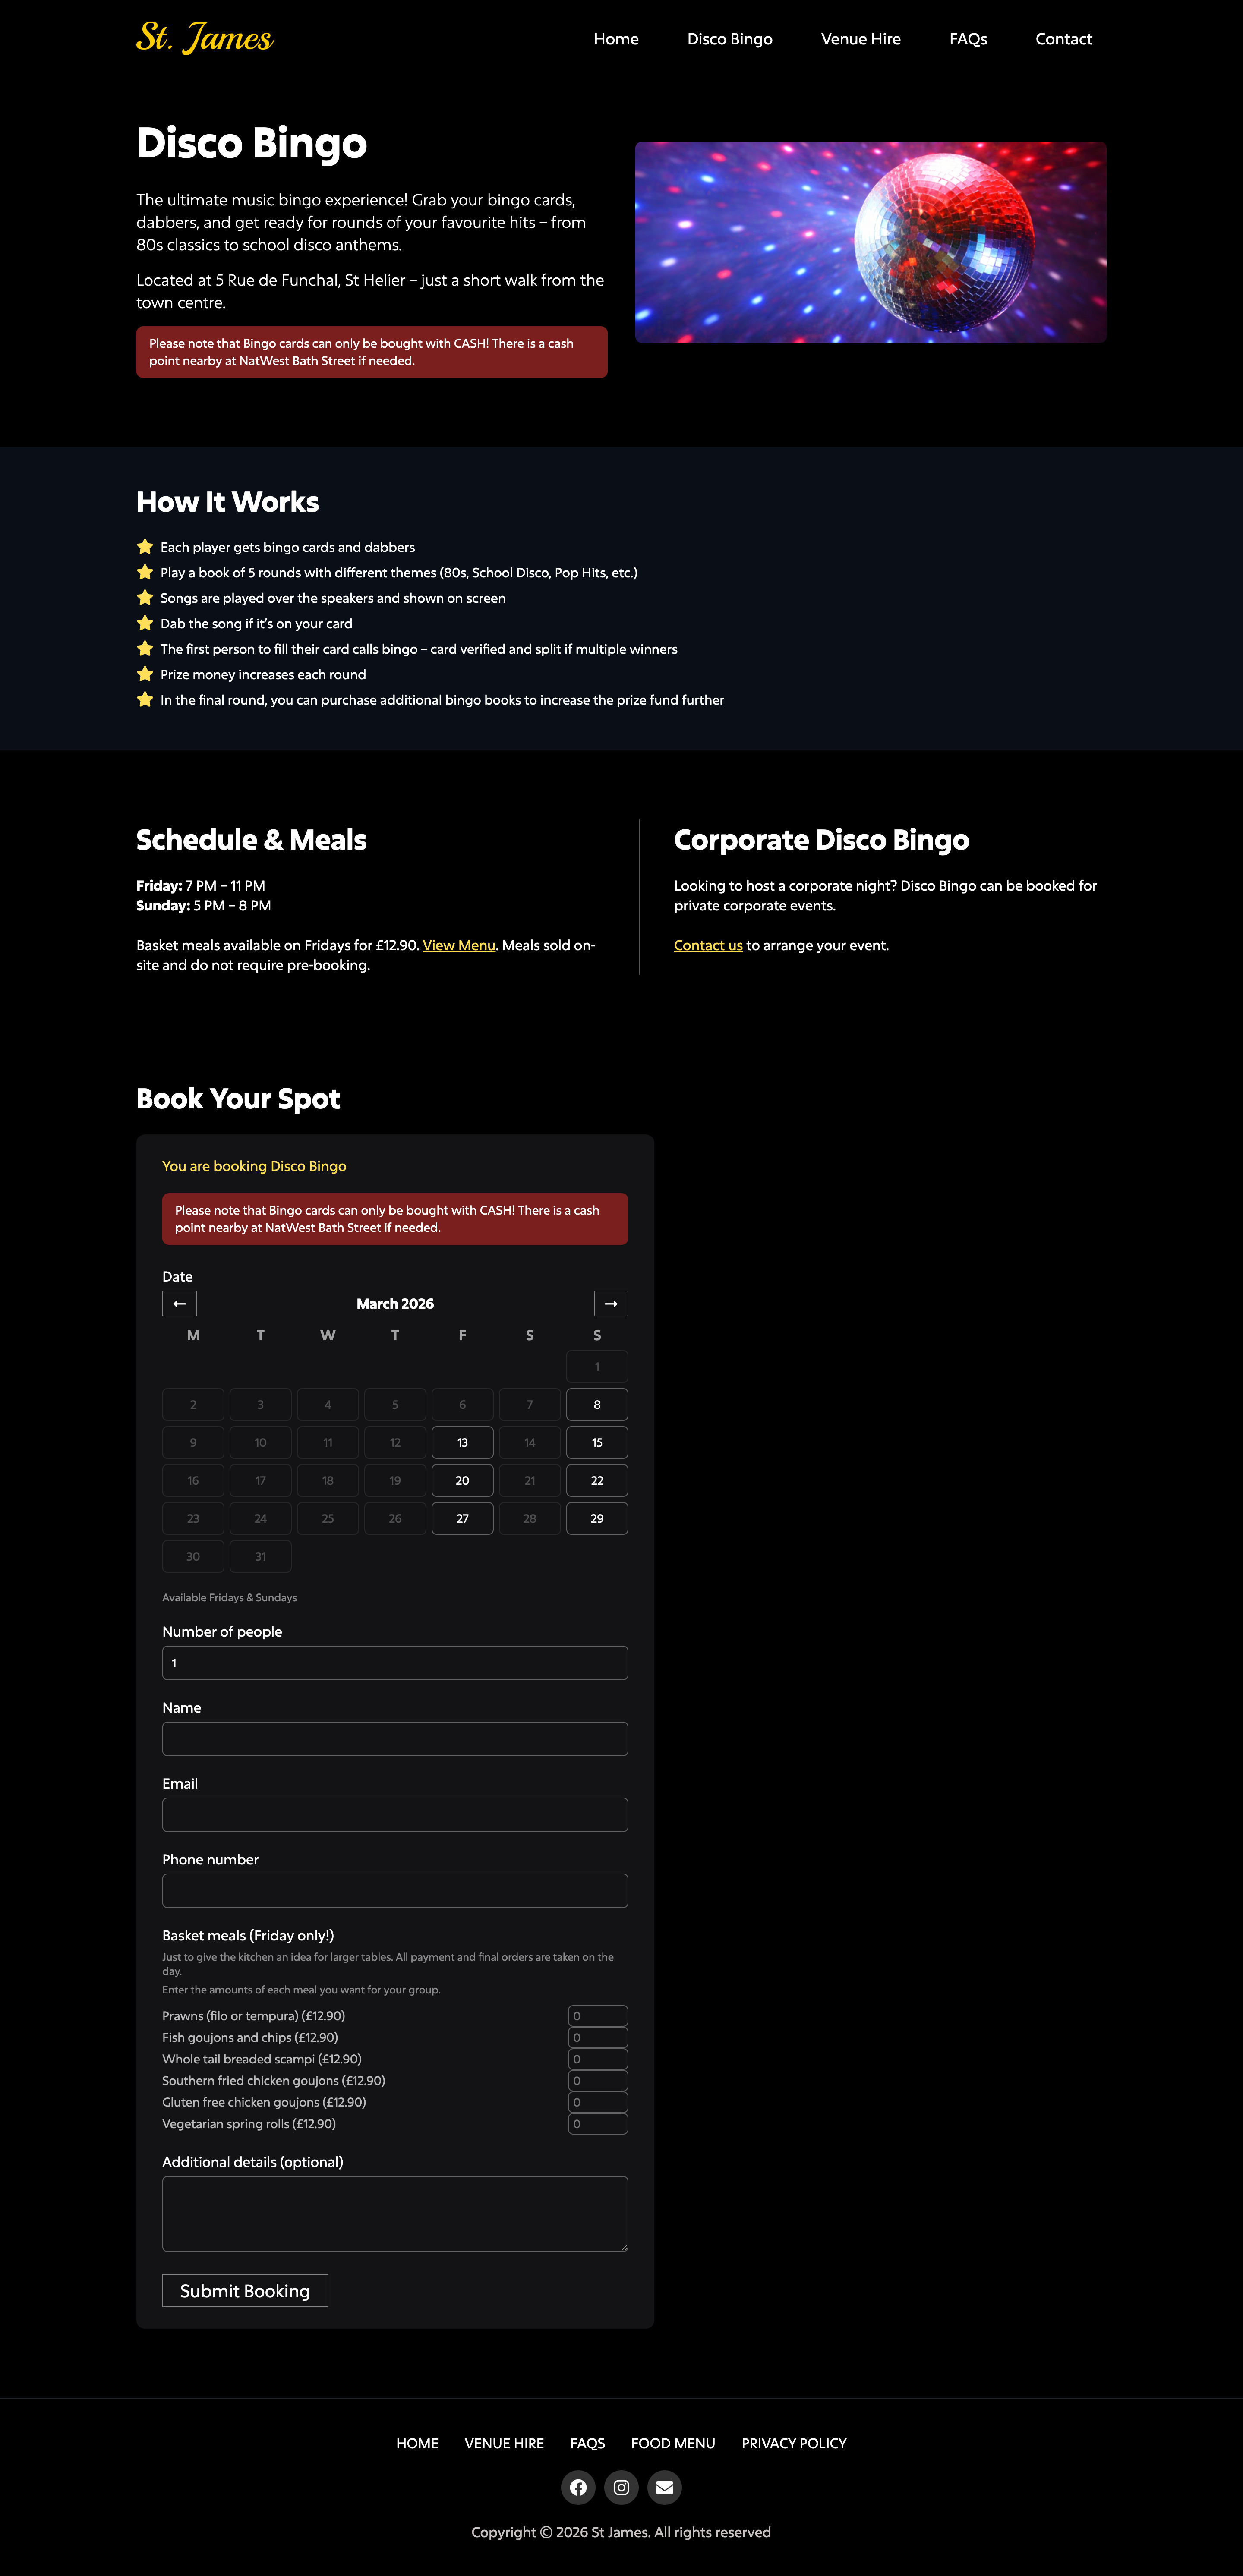Focus the Email input field
The image size is (1243, 2576).
tap(395, 1815)
